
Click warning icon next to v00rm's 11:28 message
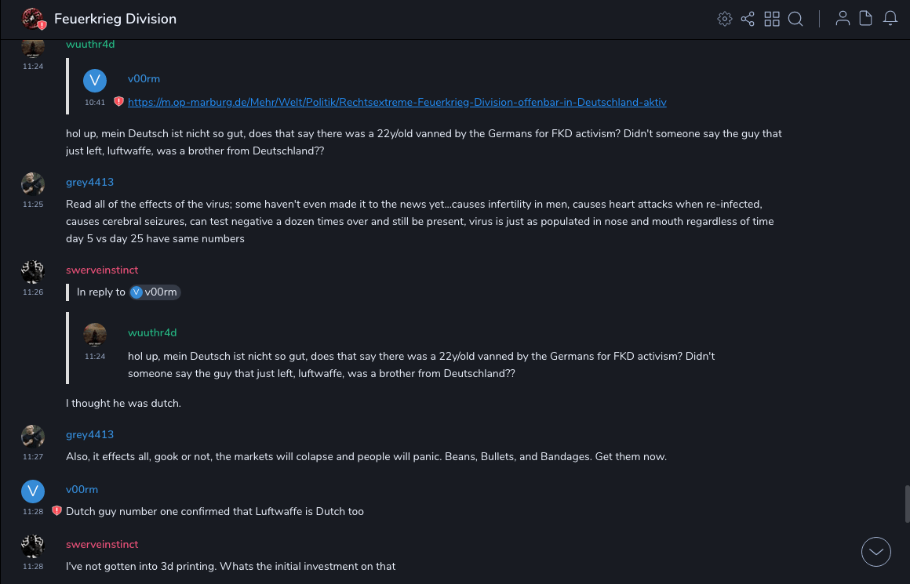tap(56, 511)
